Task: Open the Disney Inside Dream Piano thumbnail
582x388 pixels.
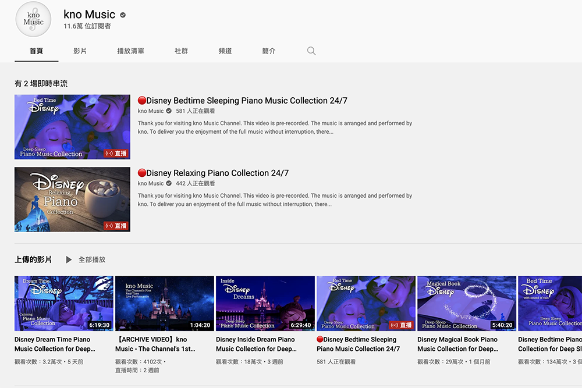Action: point(265,302)
